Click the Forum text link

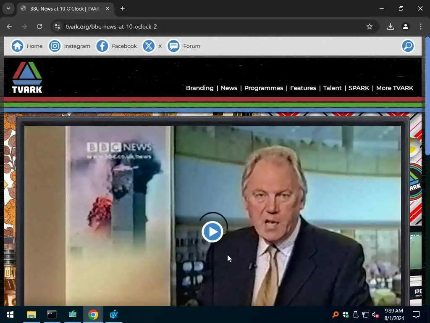[191, 46]
